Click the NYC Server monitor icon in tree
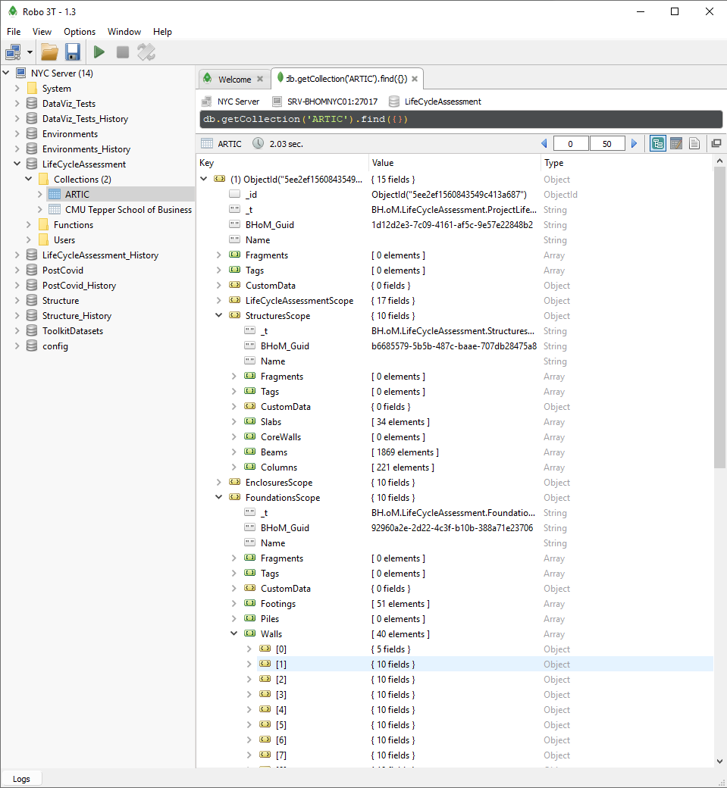 [x=21, y=73]
